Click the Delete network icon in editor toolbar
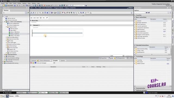174x98 pixels. [33, 13]
